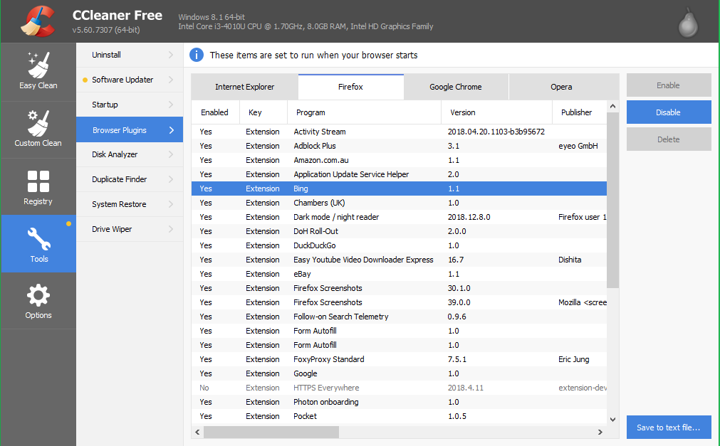The width and height of the screenshot is (720, 446).
Task: Open Custom Clean gear-broom icon
Action: point(38,123)
